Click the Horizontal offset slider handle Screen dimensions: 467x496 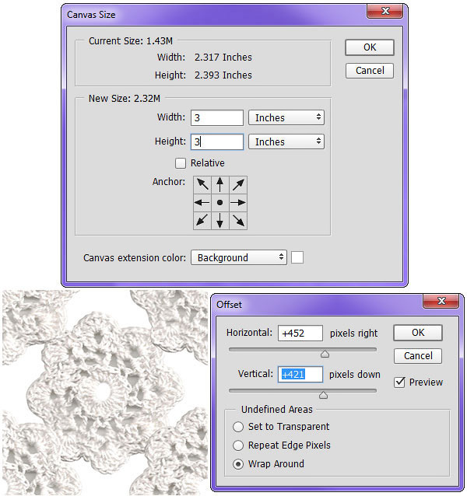pos(325,354)
